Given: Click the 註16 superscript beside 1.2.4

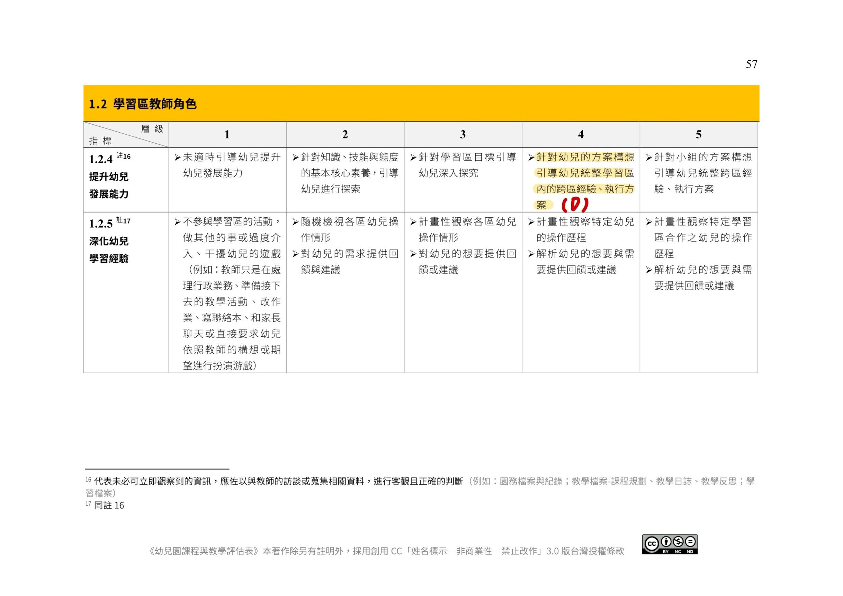Looking at the screenshot, I should coord(123,156).
